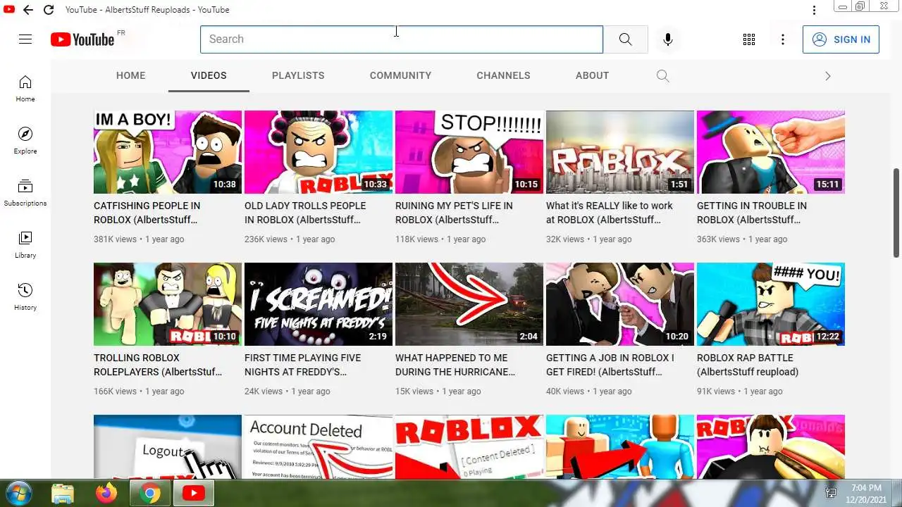Click the page vertical scrollbar thumb
Image resolution: width=902 pixels, height=507 pixels.
pyautogui.click(x=896, y=213)
